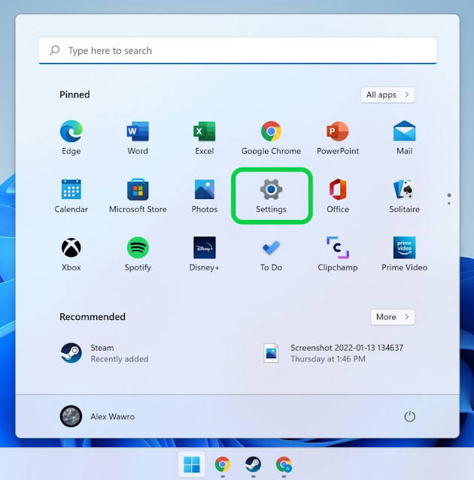Viewport: 474px width, 480px height.
Task: Click the power button icon
Action: tap(409, 416)
